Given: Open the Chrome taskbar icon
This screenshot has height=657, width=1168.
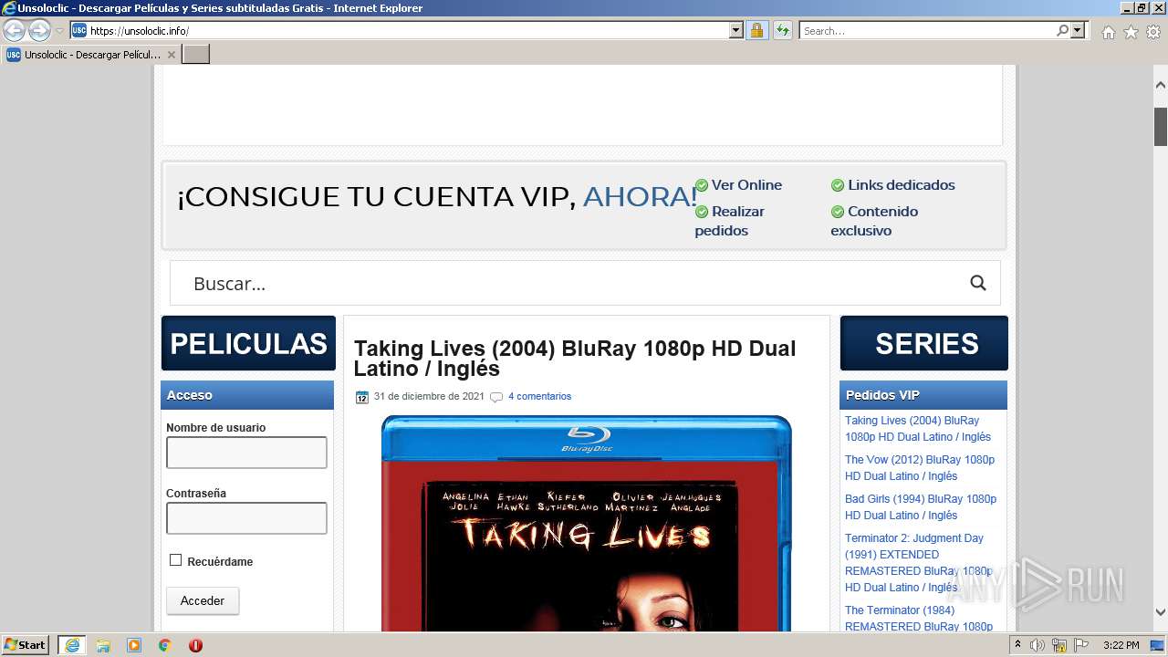Looking at the screenshot, I should (x=164, y=645).
